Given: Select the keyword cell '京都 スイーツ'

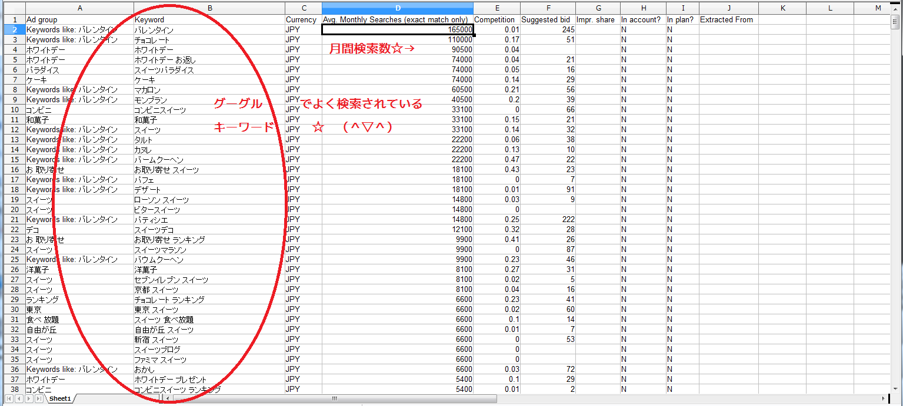Looking at the screenshot, I should (x=209, y=289).
